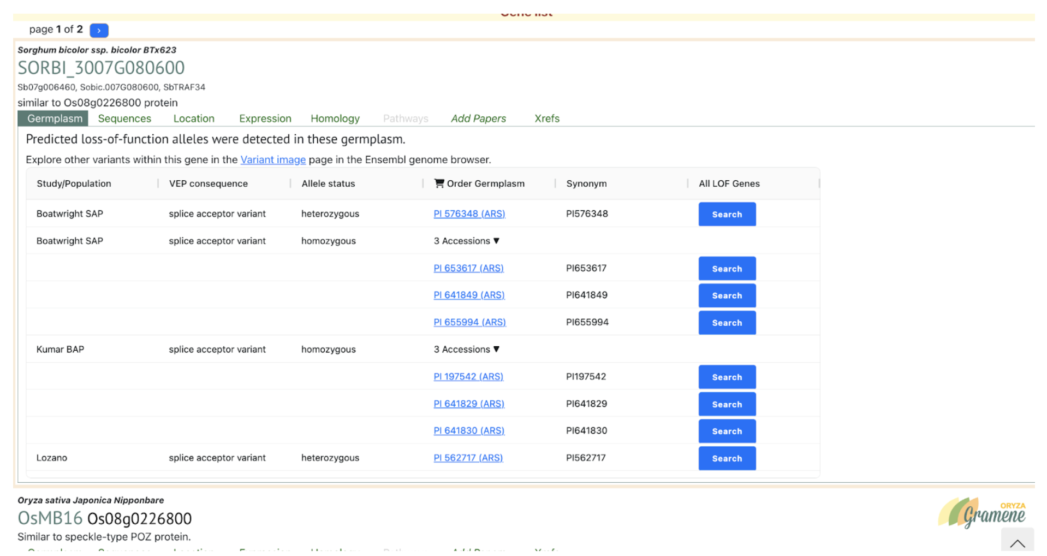The width and height of the screenshot is (1047, 556).
Task: Open the Variant image link
Action: click(273, 159)
